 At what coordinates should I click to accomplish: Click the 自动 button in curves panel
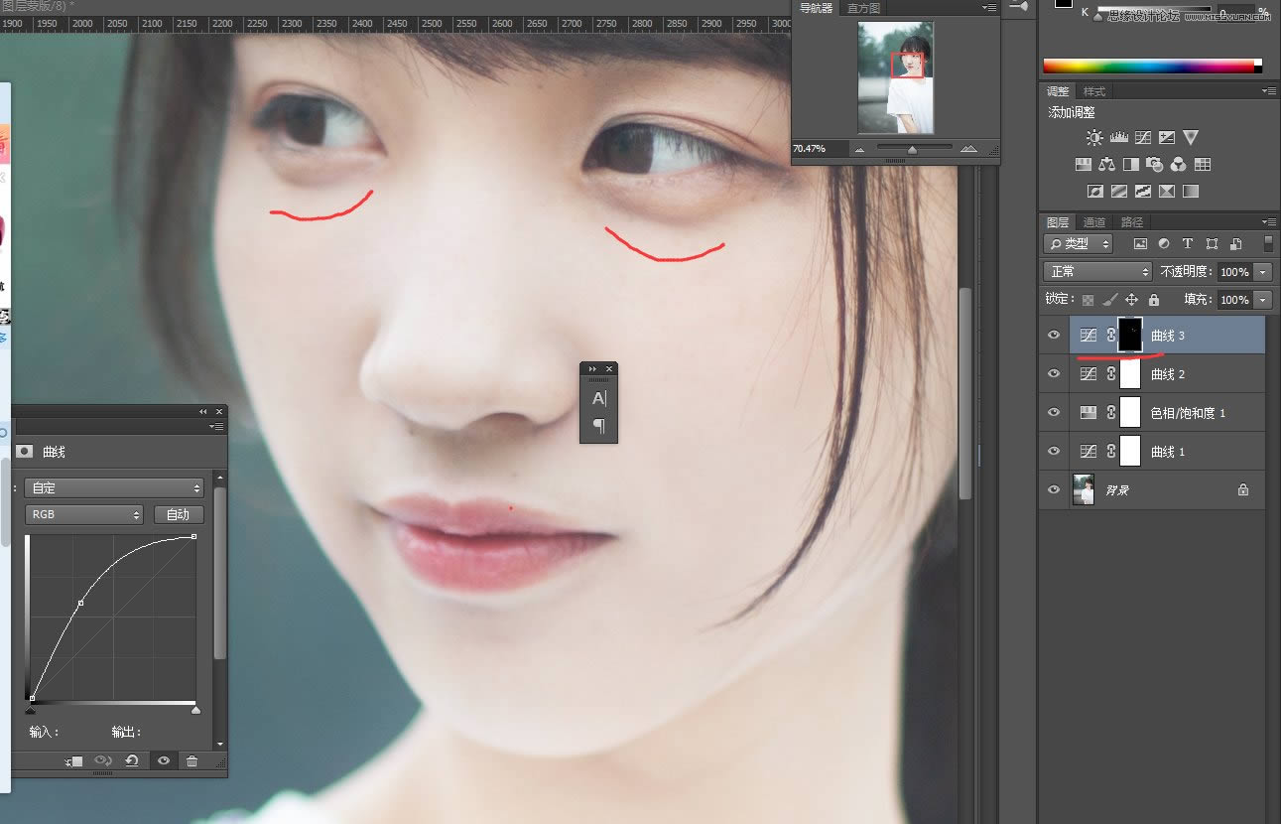point(179,514)
